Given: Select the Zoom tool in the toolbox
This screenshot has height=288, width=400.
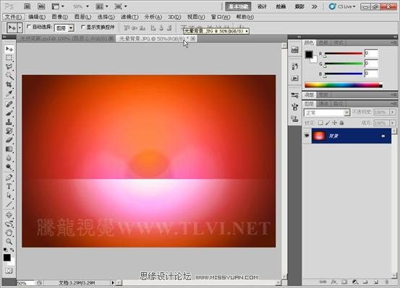Looking at the screenshot, I should tap(9, 241).
